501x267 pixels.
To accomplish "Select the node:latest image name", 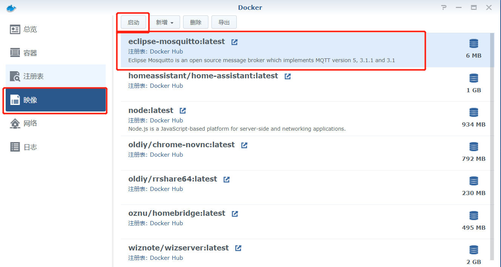I will click(151, 110).
